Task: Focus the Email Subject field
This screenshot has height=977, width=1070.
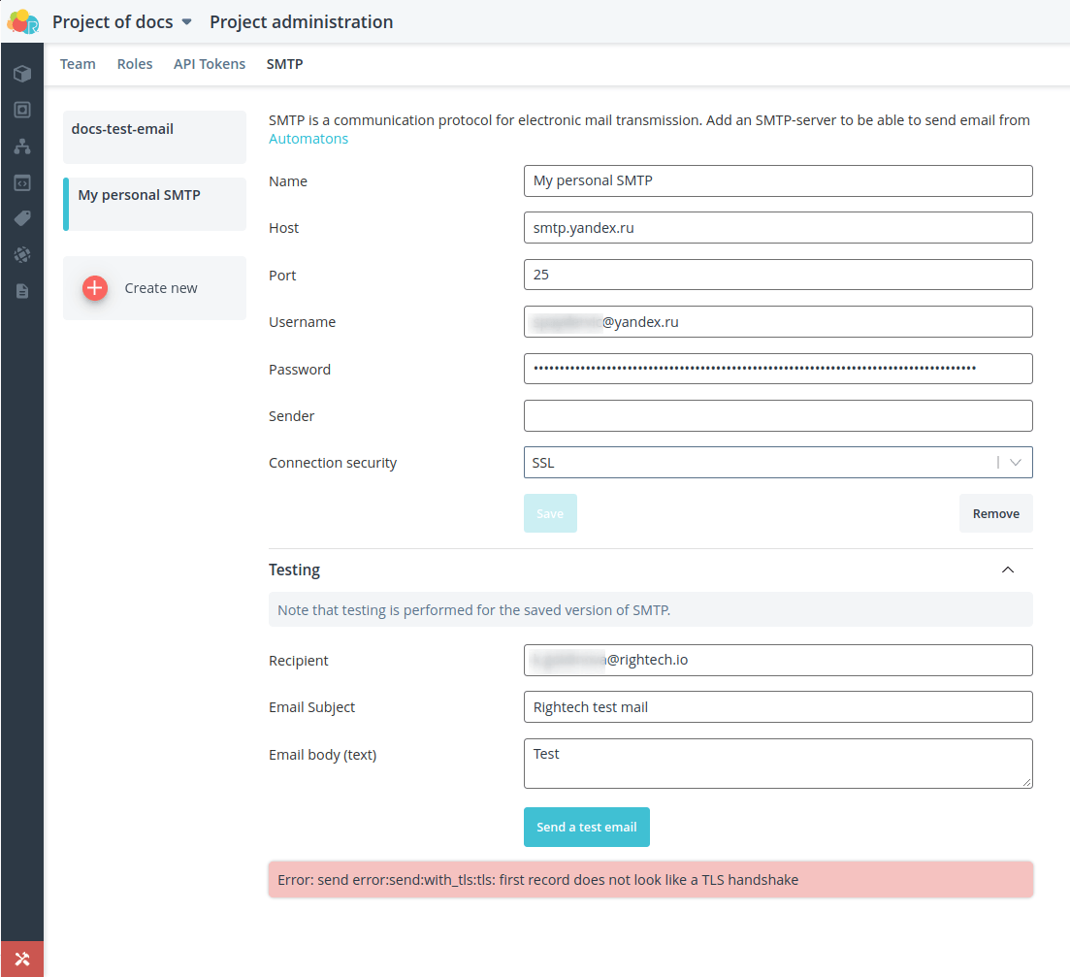Action: 778,707
